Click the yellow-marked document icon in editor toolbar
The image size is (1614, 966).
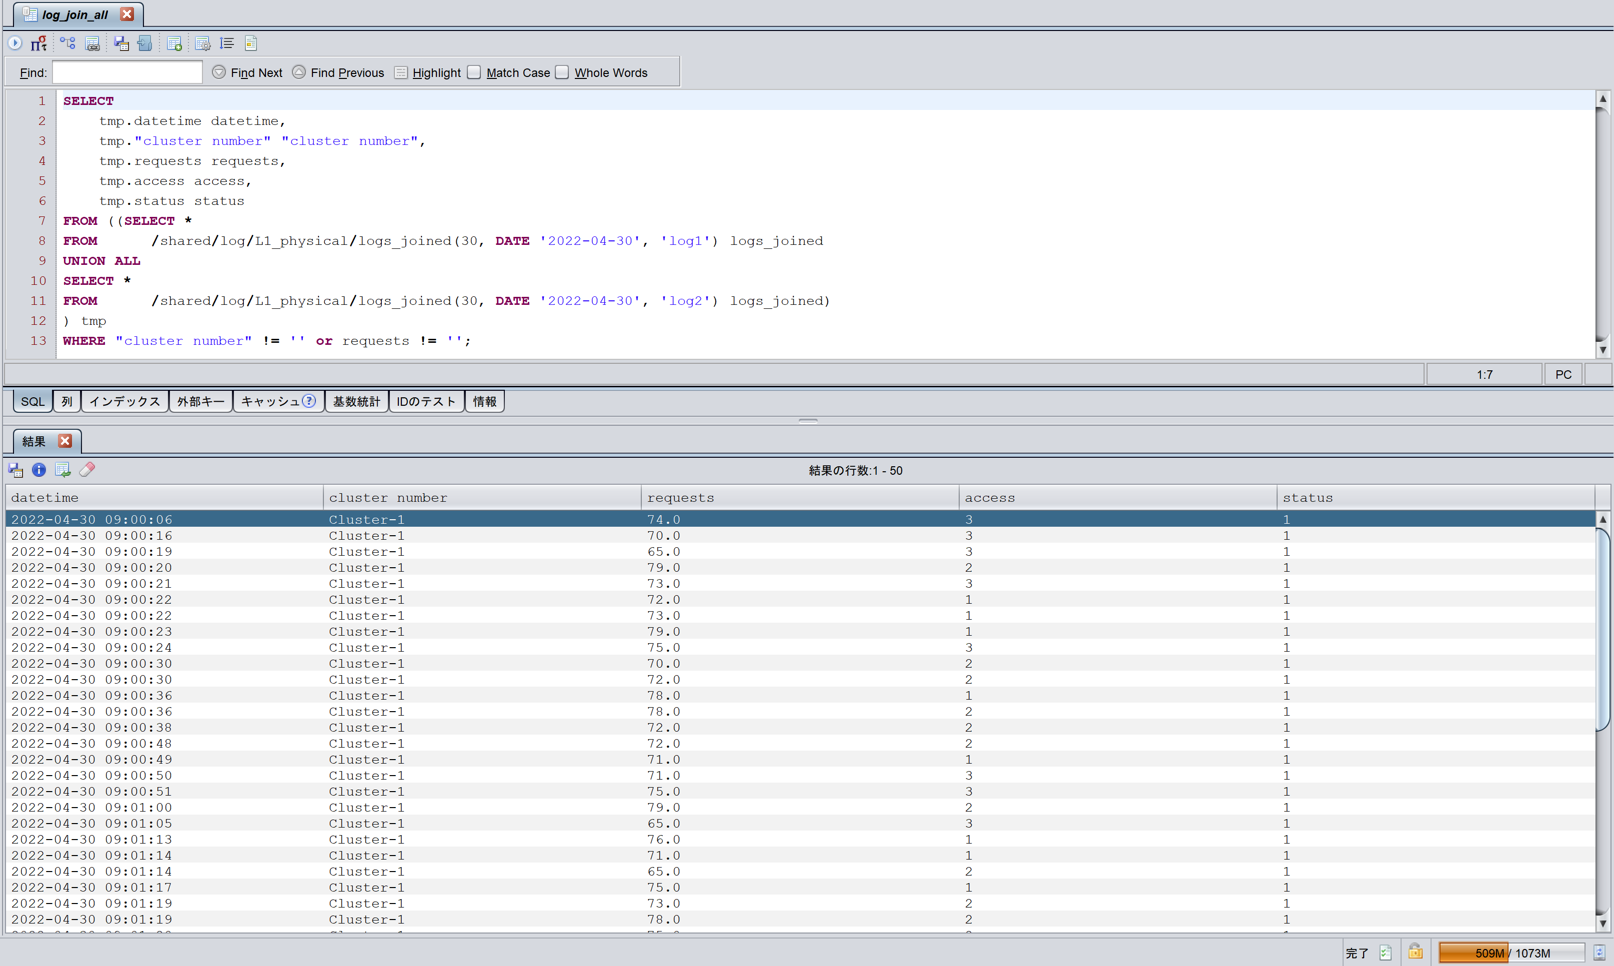pyautogui.click(x=250, y=43)
